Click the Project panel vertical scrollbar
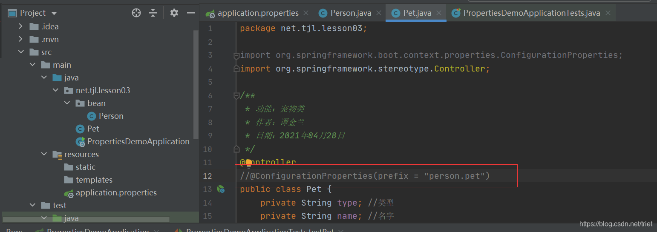Viewport: 657px width, 232px height. tap(196, 84)
